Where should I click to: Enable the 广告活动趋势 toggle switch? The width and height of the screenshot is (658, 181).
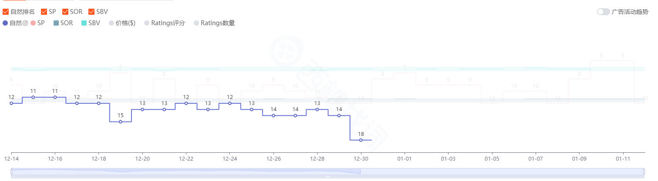coord(603,12)
